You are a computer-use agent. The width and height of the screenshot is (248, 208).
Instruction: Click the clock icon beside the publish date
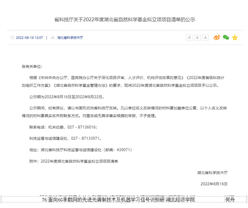(12, 38)
